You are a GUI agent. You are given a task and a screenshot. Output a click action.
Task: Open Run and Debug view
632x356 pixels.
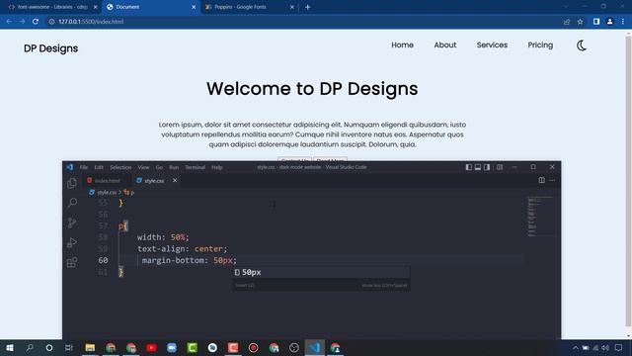72,242
